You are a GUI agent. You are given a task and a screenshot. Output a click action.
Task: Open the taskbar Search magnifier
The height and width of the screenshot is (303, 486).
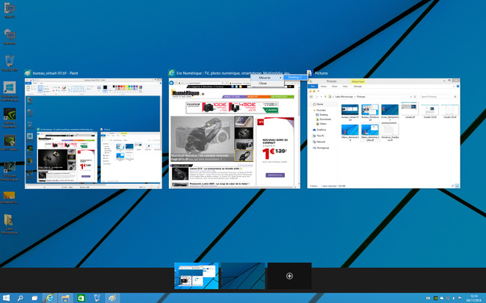(x=20, y=298)
